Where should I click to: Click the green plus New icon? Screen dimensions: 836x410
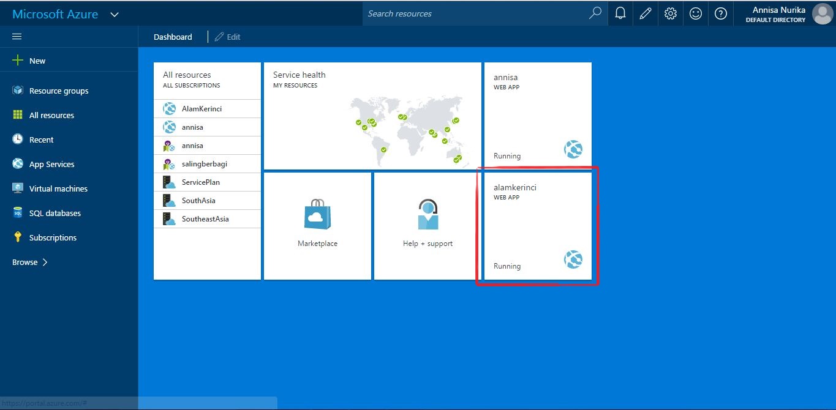click(18, 61)
